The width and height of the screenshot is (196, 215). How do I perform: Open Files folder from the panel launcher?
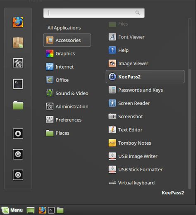[x=60, y=210]
